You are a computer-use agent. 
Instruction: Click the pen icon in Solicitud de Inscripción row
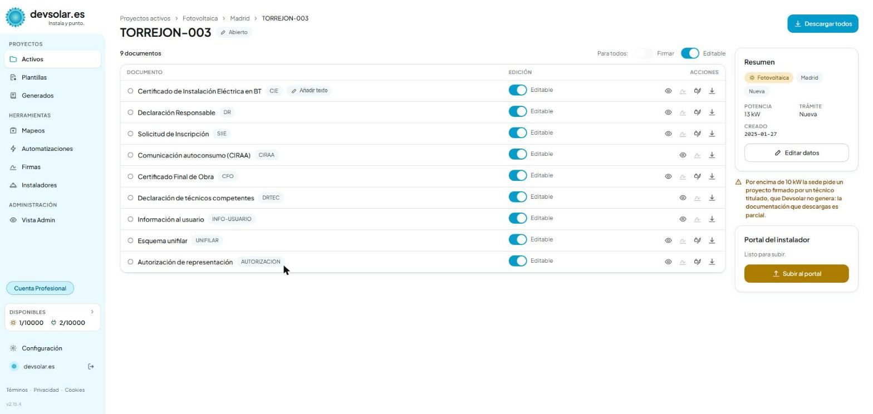[697, 134]
